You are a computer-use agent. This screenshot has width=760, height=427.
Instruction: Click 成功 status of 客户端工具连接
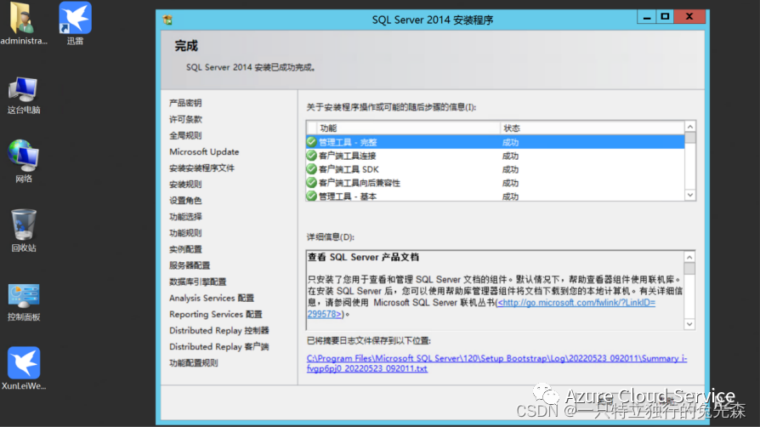pyautogui.click(x=510, y=156)
